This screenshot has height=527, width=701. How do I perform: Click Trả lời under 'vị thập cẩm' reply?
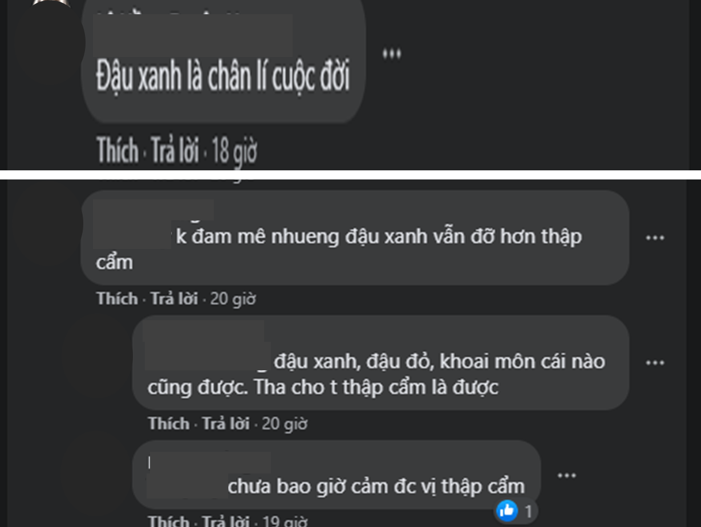point(226,521)
